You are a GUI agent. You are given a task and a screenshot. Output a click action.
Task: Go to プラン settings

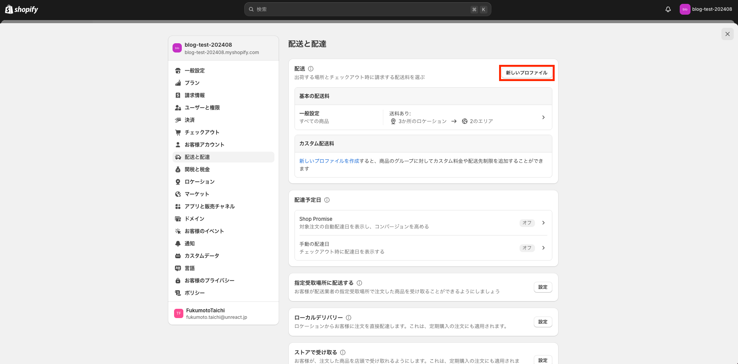point(223,83)
